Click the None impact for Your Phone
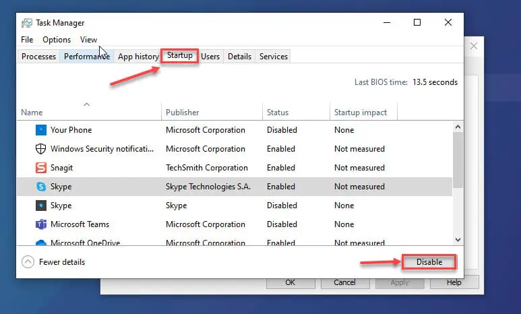The height and width of the screenshot is (314, 521). [x=344, y=130]
